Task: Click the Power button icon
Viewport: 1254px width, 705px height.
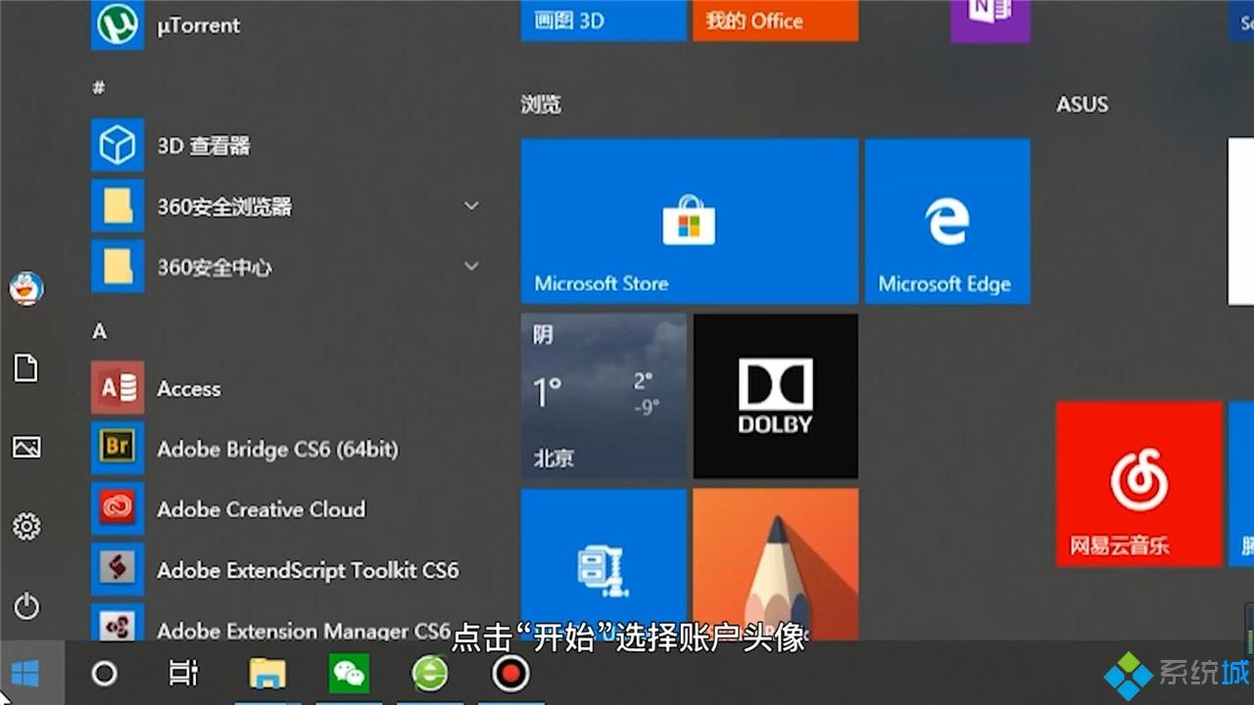Action: [x=26, y=606]
